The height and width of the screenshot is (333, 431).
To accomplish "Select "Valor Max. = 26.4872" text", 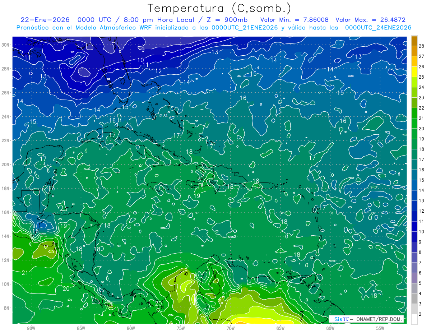I will (x=371, y=20).
